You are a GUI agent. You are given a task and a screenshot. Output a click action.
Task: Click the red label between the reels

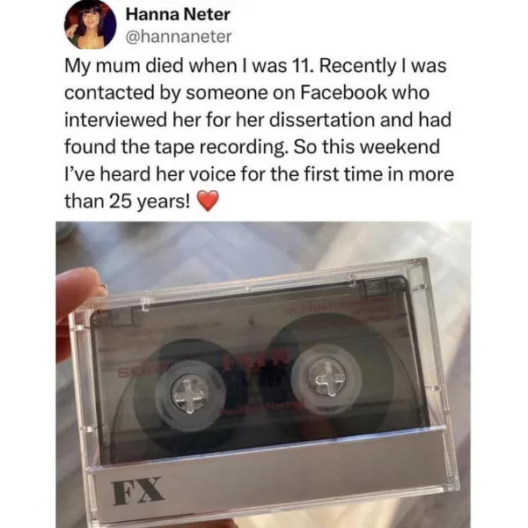[257, 360]
